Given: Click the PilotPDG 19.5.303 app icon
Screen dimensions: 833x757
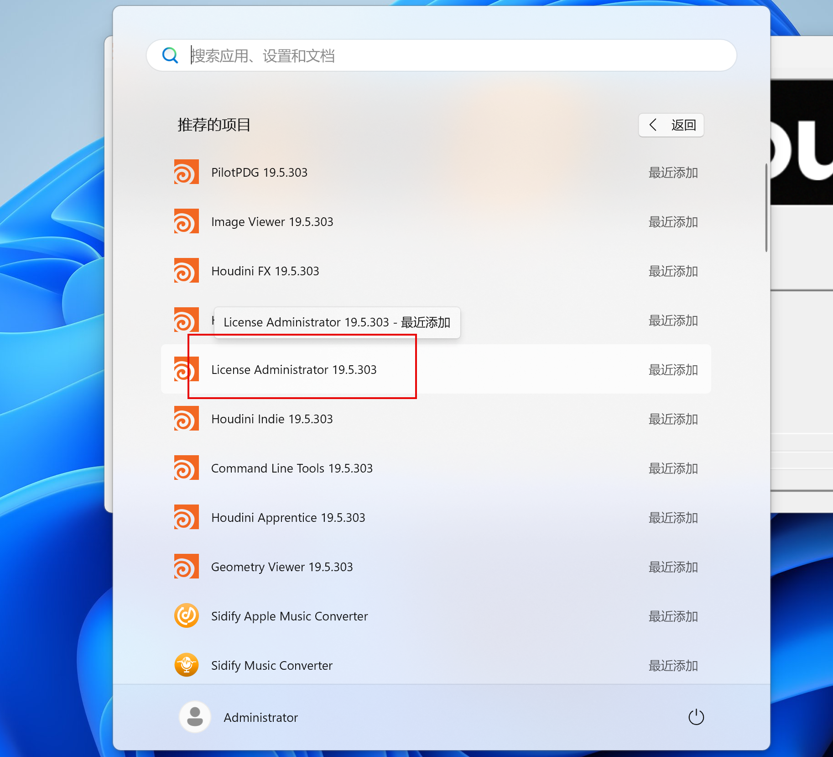Looking at the screenshot, I should click(186, 172).
